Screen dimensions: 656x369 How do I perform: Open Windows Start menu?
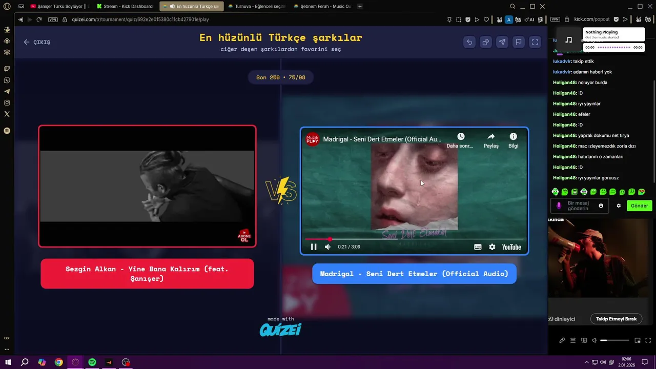(8, 362)
